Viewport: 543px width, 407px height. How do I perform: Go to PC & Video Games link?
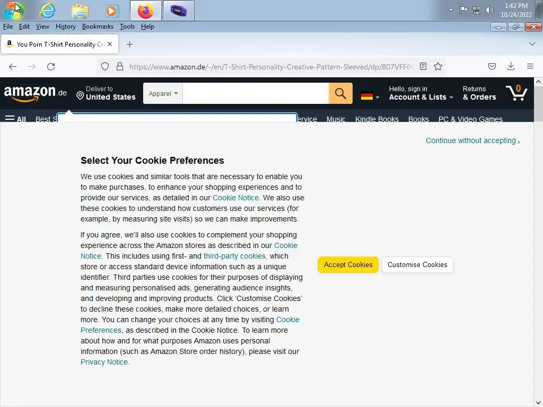click(x=470, y=119)
